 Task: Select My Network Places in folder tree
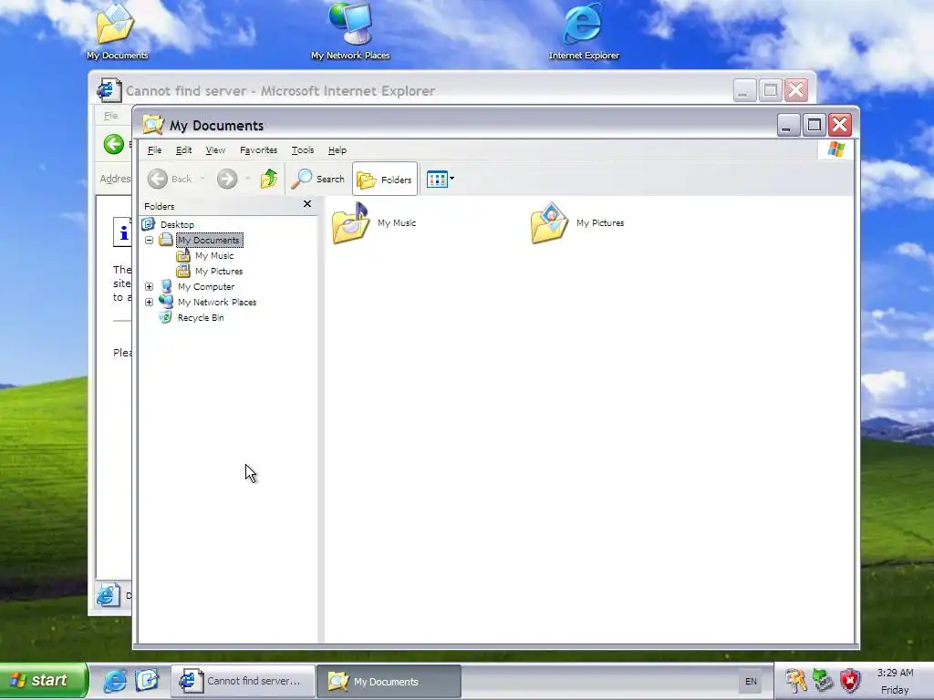pyautogui.click(x=217, y=302)
